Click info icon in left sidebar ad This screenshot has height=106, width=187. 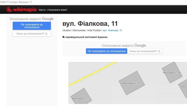[46, 34]
